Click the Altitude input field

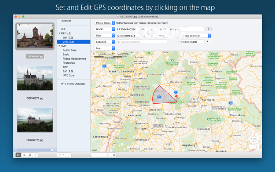click(192, 29)
